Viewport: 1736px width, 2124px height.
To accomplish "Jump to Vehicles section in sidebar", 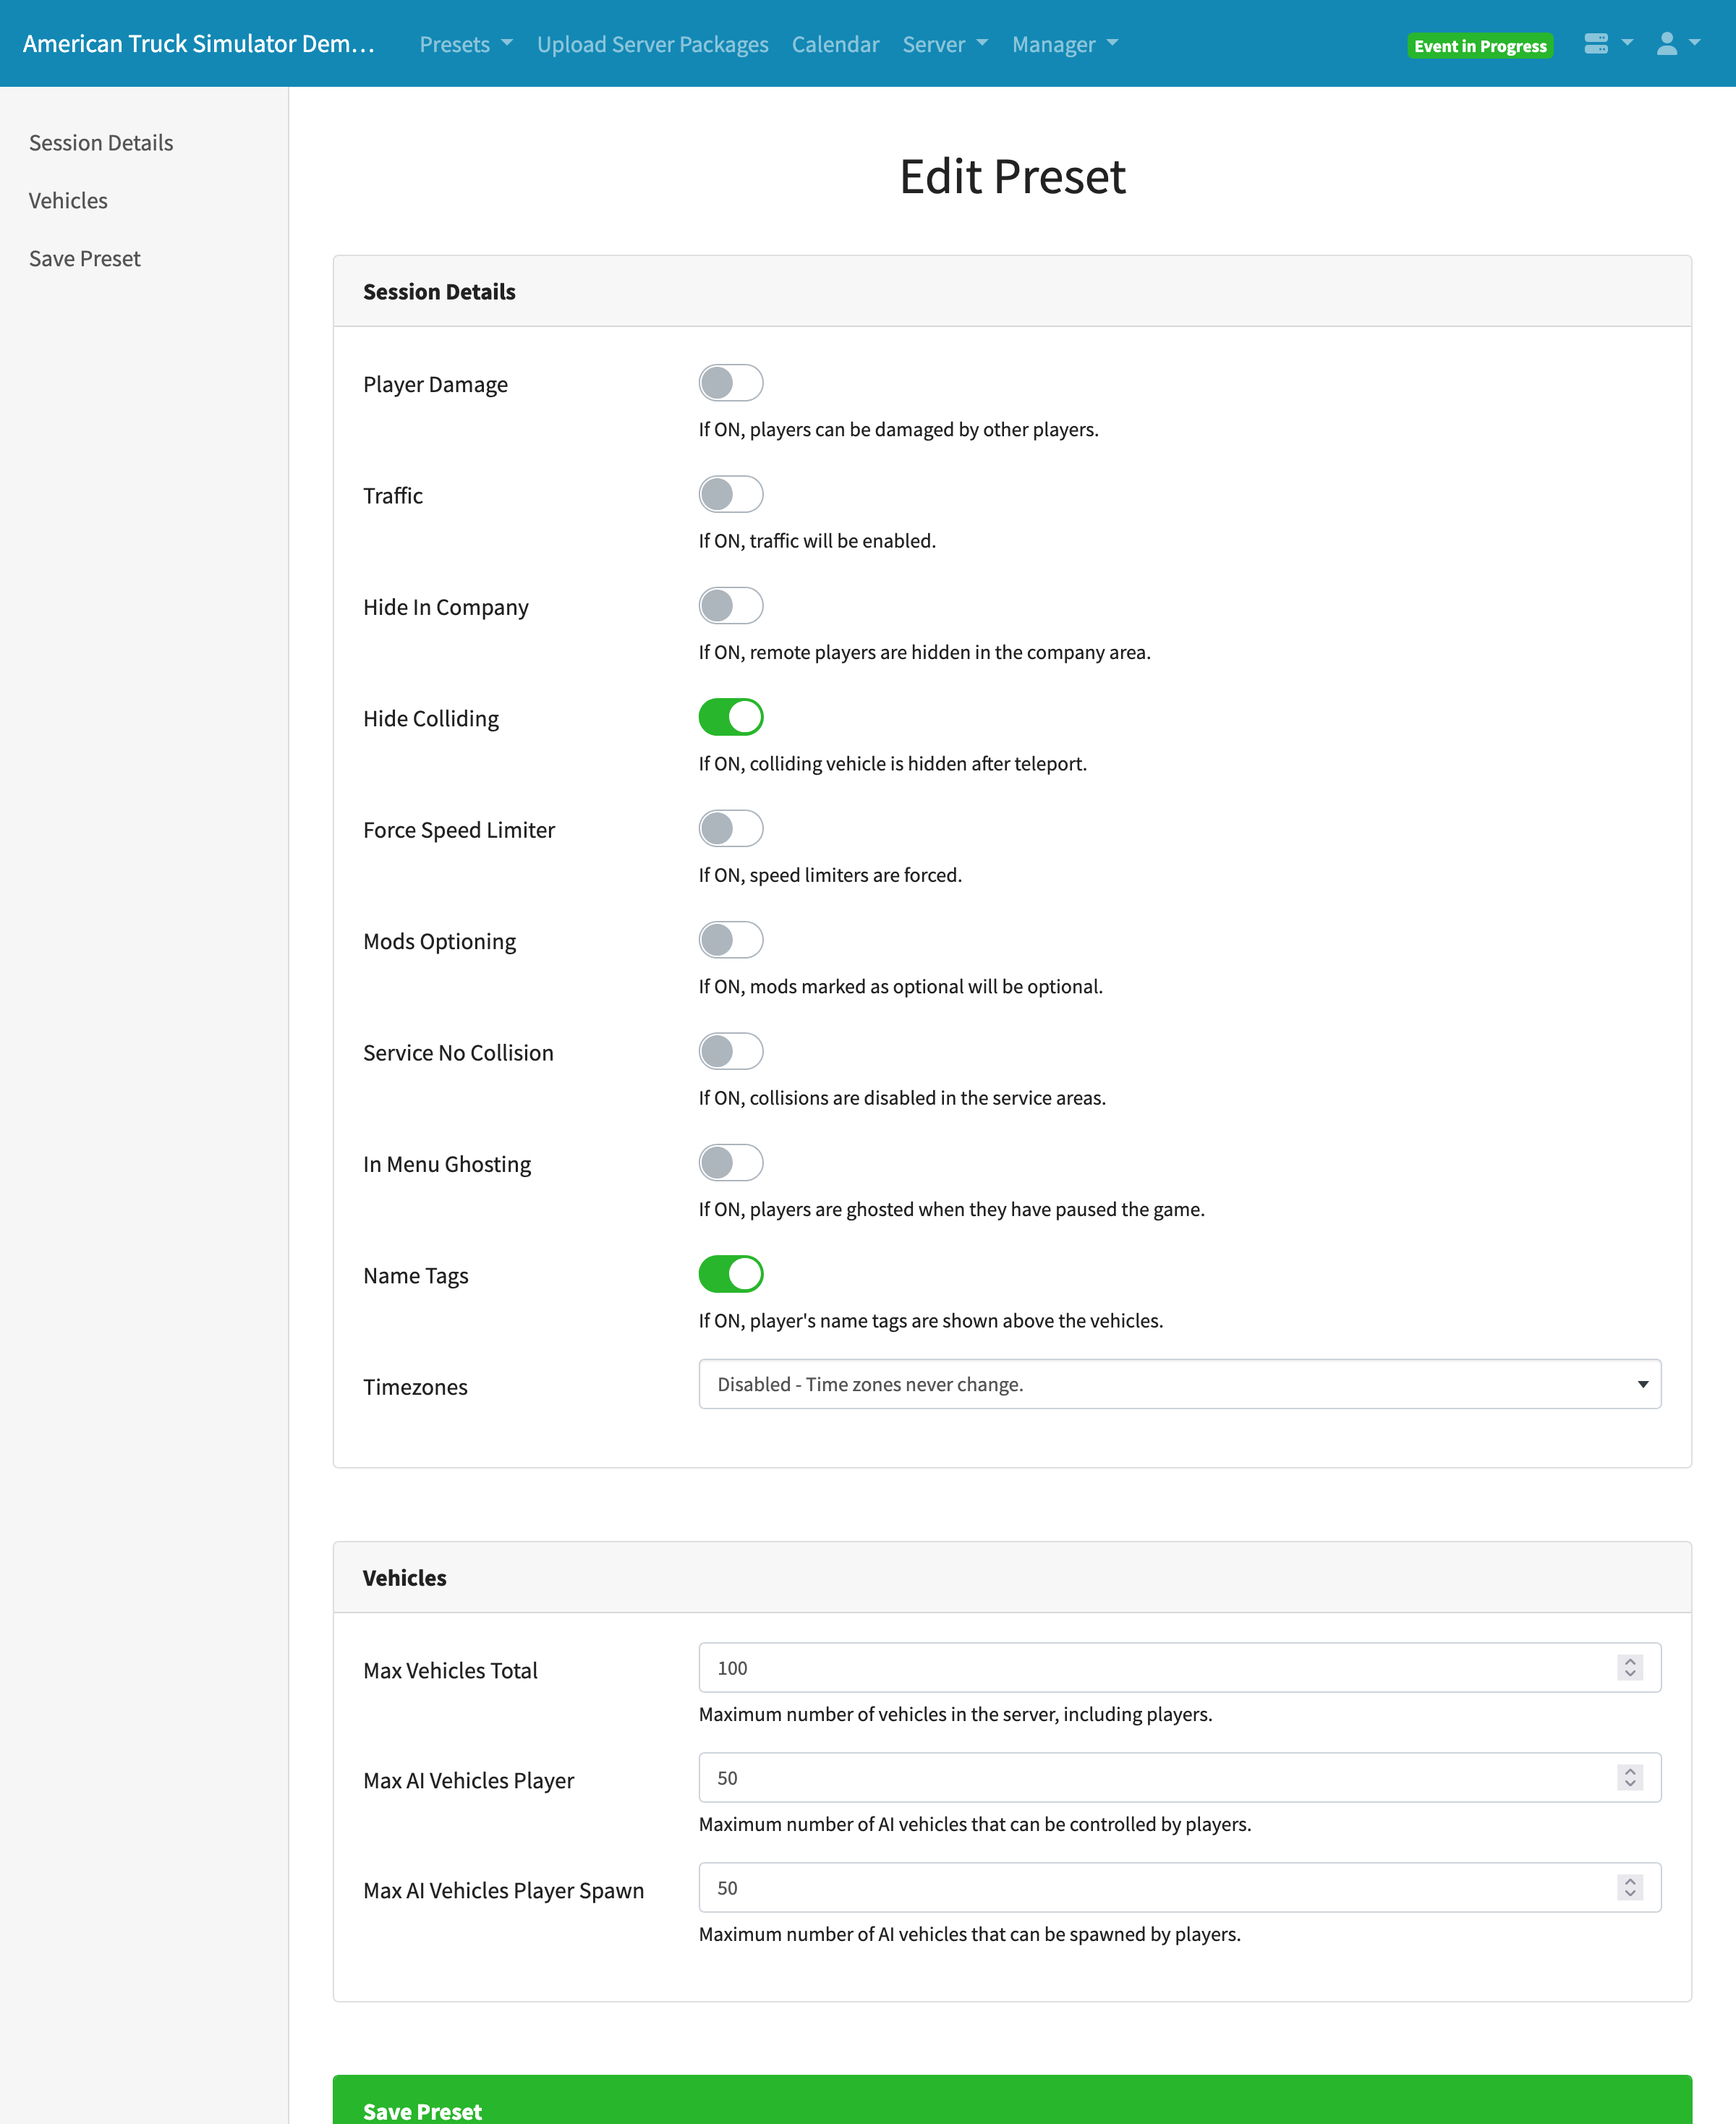I will [68, 201].
